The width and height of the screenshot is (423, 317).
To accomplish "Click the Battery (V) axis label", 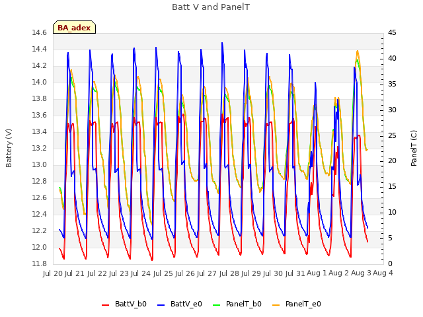I will coord(9,148).
